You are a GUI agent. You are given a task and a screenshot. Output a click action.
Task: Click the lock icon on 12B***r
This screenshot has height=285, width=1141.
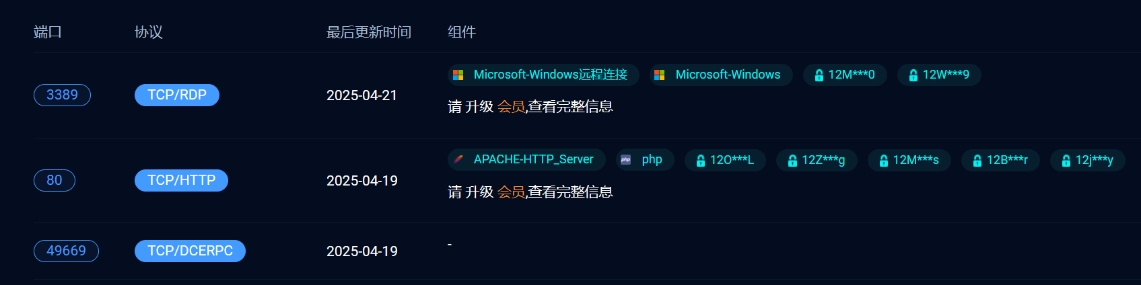977,160
